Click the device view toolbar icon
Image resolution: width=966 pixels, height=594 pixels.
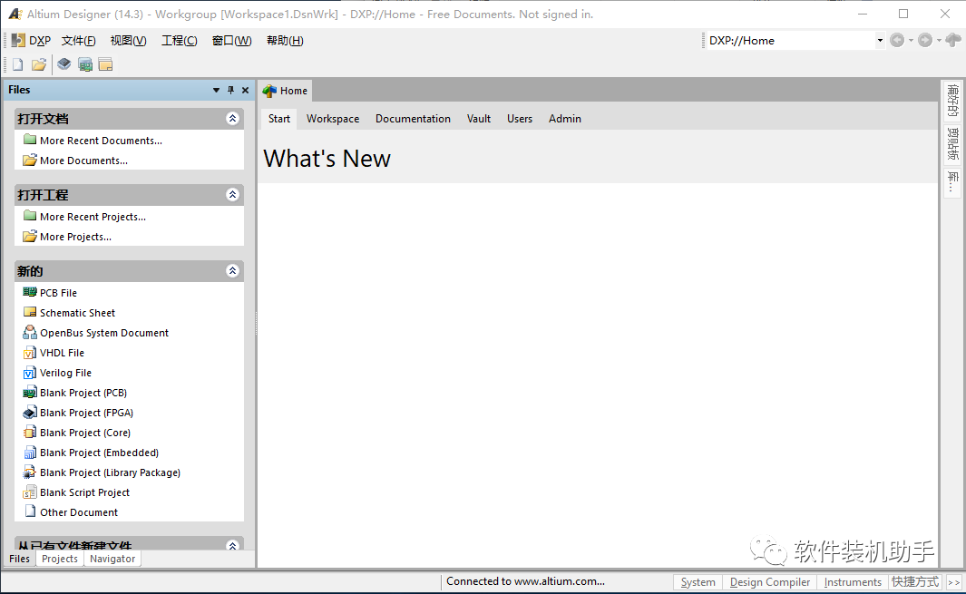click(x=64, y=64)
